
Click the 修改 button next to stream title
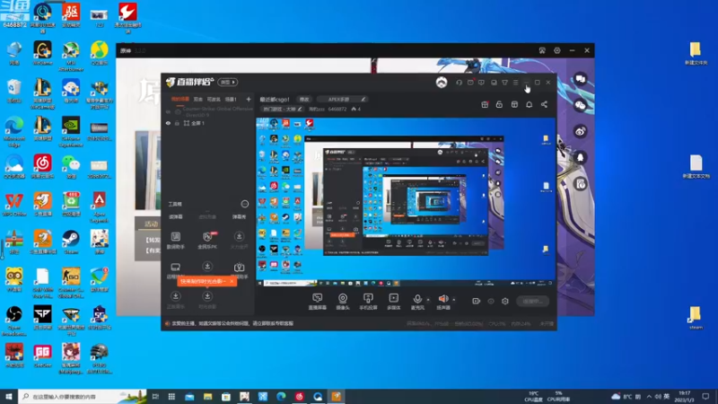click(304, 100)
